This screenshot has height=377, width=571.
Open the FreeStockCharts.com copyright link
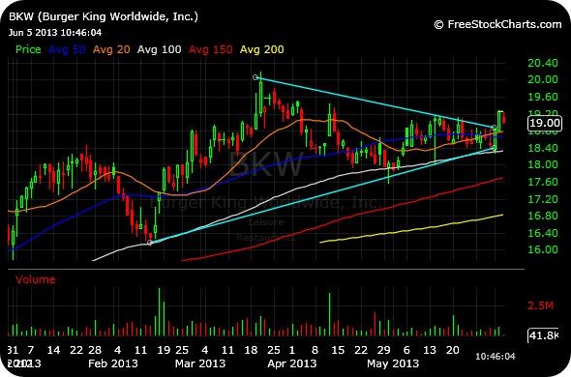click(x=497, y=24)
